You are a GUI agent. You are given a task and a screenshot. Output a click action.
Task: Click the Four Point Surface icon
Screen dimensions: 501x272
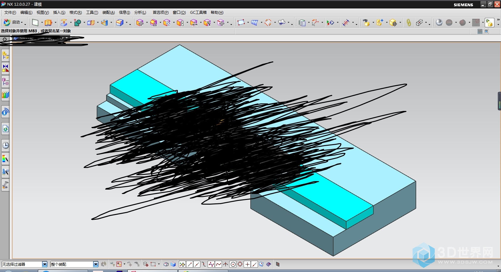(241, 23)
